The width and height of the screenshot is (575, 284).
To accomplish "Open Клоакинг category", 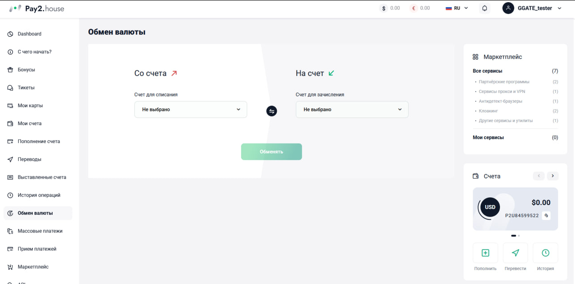I will [488, 111].
